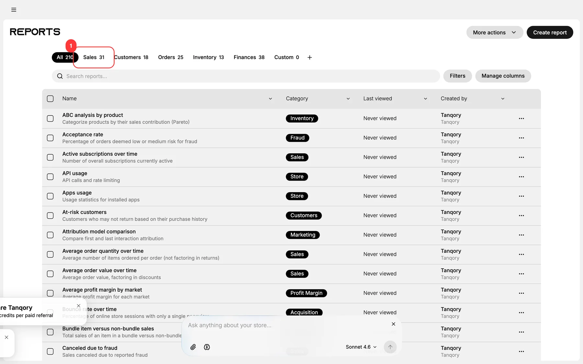The image size is (583, 364).
Task: Select the API usage row checkbox
Action: point(50,177)
